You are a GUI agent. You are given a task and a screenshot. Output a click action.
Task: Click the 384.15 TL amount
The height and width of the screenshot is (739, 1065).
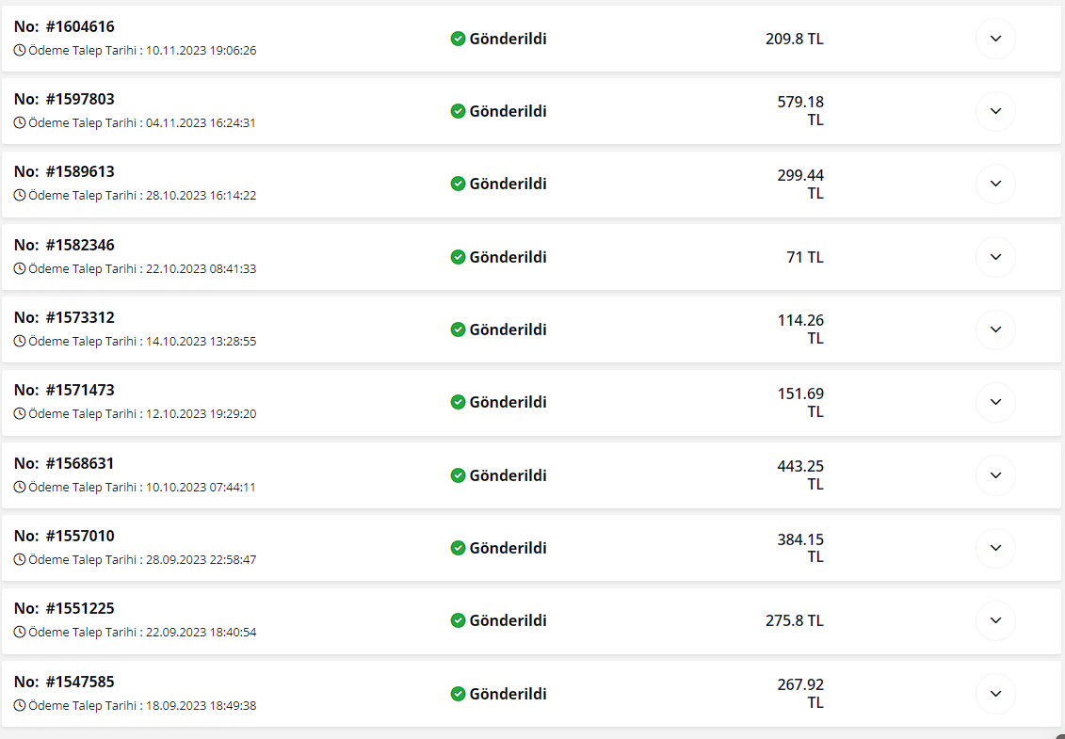tap(800, 548)
